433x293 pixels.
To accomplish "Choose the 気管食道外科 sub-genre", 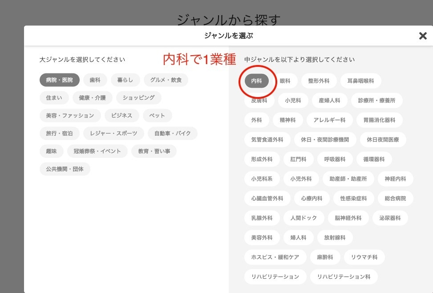I will click(267, 139).
